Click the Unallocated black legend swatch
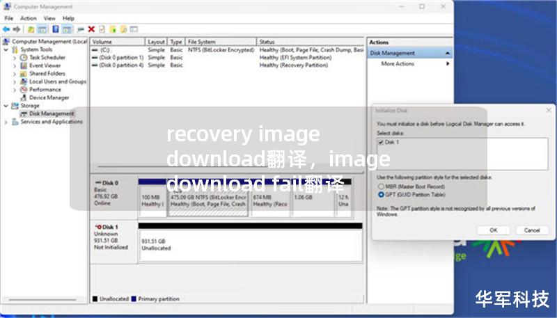The image size is (557, 318). pyautogui.click(x=95, y=299)
